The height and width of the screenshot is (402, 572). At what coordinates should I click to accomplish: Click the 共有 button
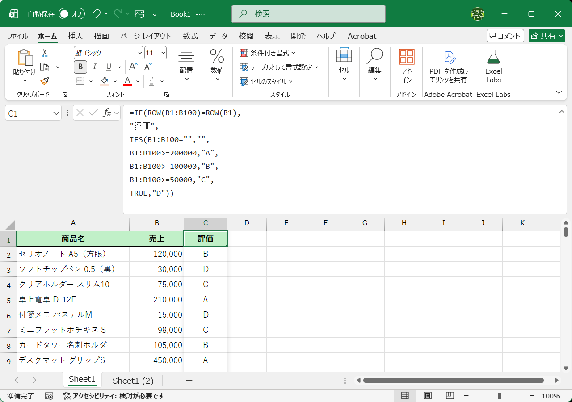click(547, 36)
